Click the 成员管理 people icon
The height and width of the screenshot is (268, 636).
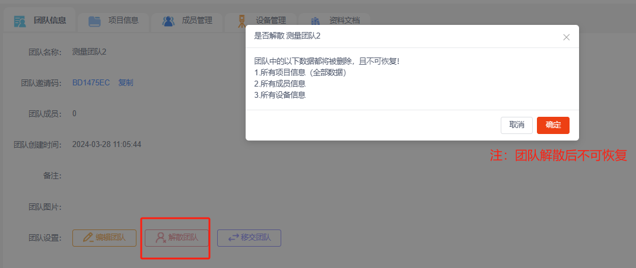pos(168,21)
